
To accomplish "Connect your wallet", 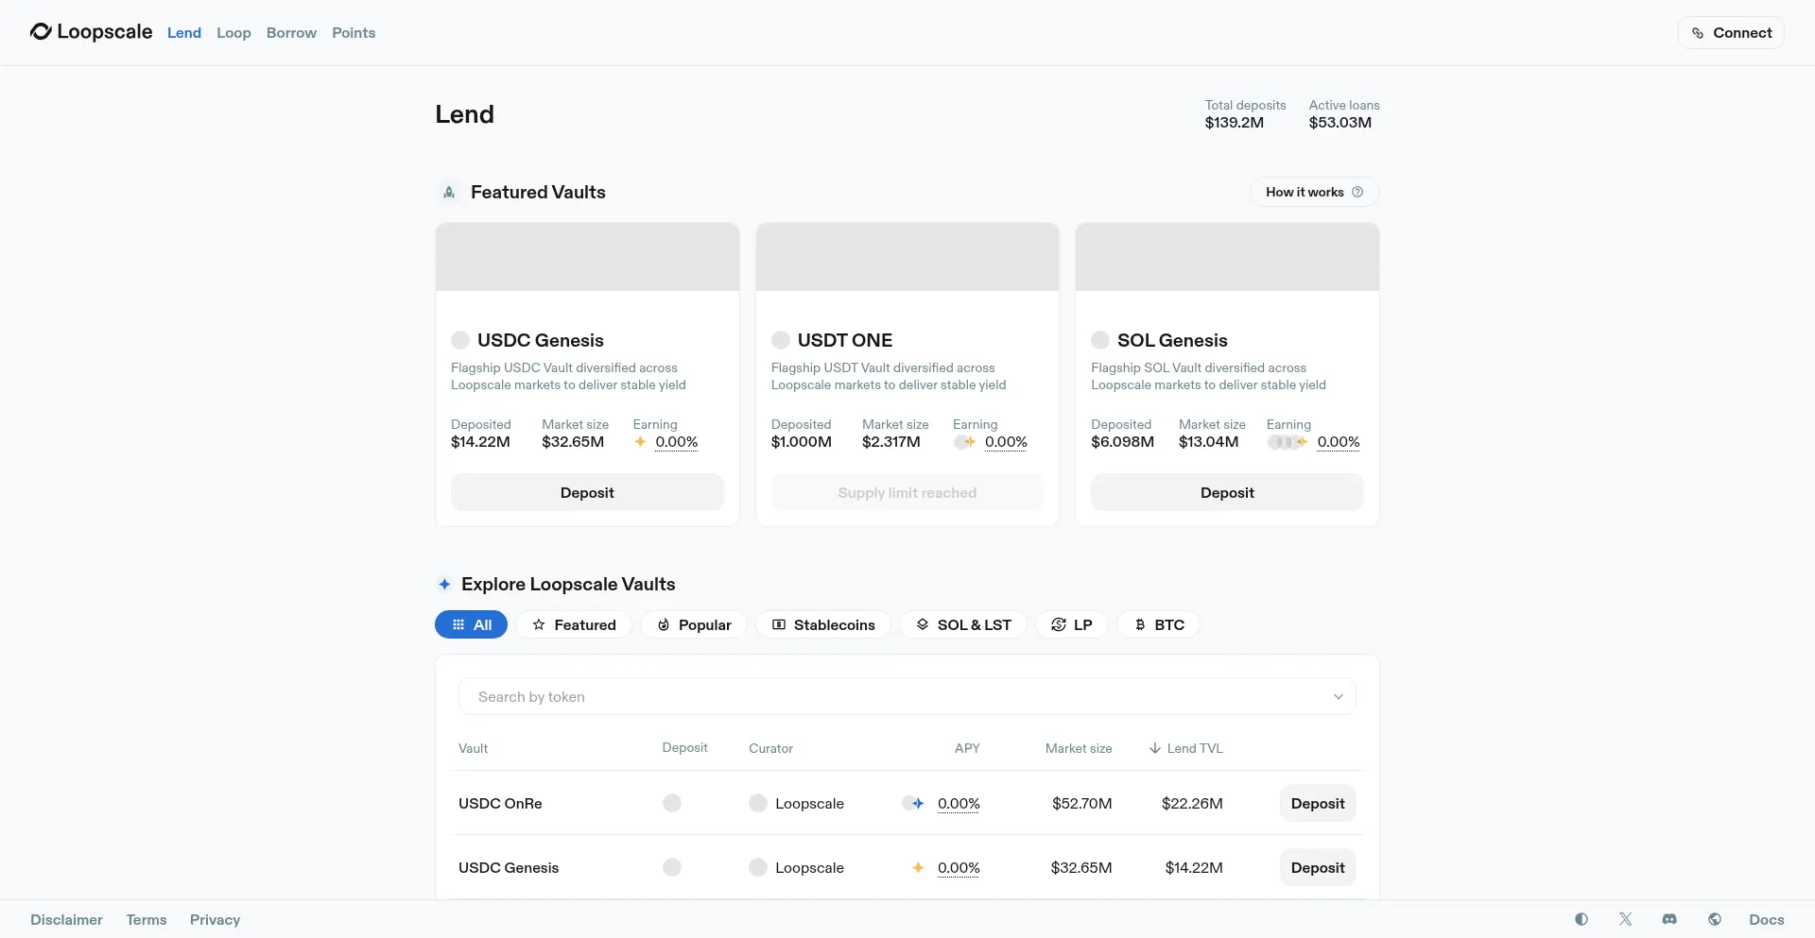I will (x=1731, y=32).
